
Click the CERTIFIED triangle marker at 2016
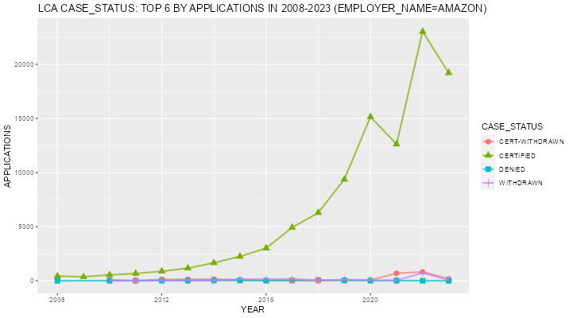(x=266, y=247)
